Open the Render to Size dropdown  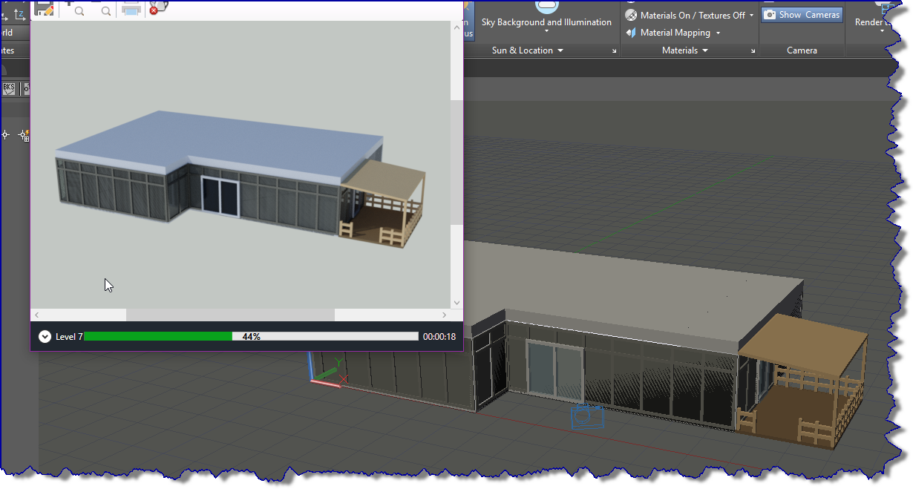(883, 31)
